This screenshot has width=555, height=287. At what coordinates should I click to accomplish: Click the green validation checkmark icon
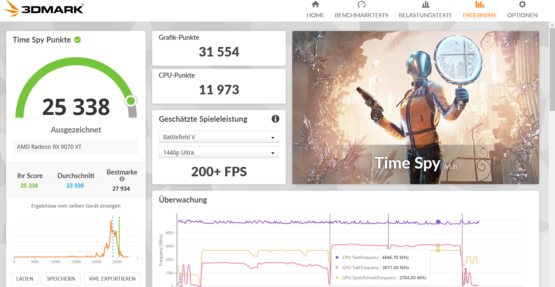tap(77, 40)
